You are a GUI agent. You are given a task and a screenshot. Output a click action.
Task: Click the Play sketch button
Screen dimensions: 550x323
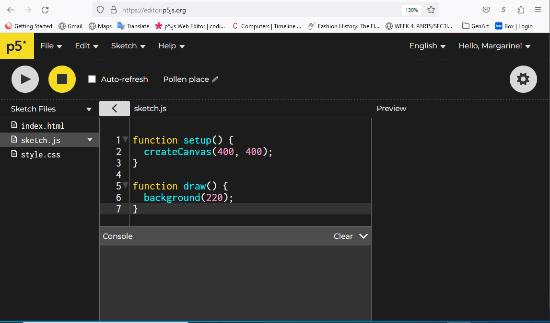point(25,79)
